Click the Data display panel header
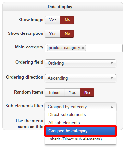 63,7
